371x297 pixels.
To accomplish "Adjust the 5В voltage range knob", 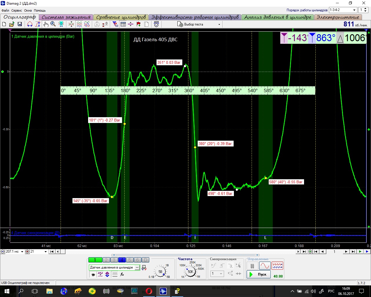I will [x=160, y=272].
